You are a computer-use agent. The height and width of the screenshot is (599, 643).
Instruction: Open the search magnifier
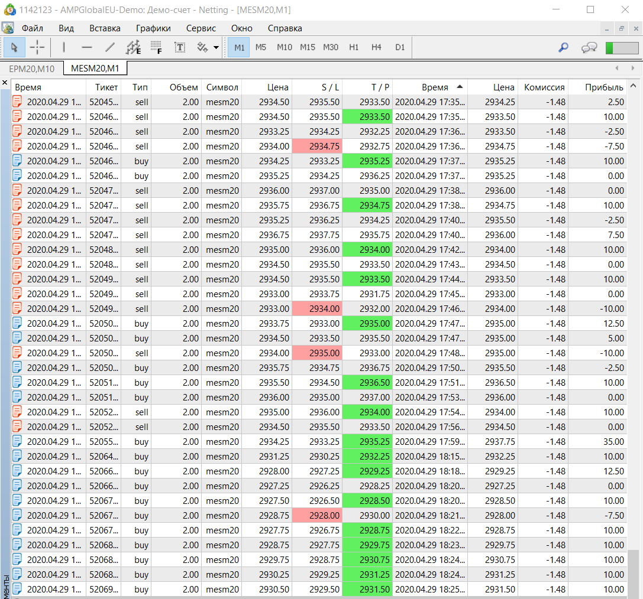click(x=564, y=47)
